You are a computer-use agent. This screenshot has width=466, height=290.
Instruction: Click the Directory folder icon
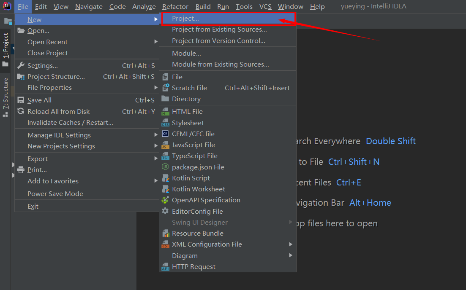point(165,99)
